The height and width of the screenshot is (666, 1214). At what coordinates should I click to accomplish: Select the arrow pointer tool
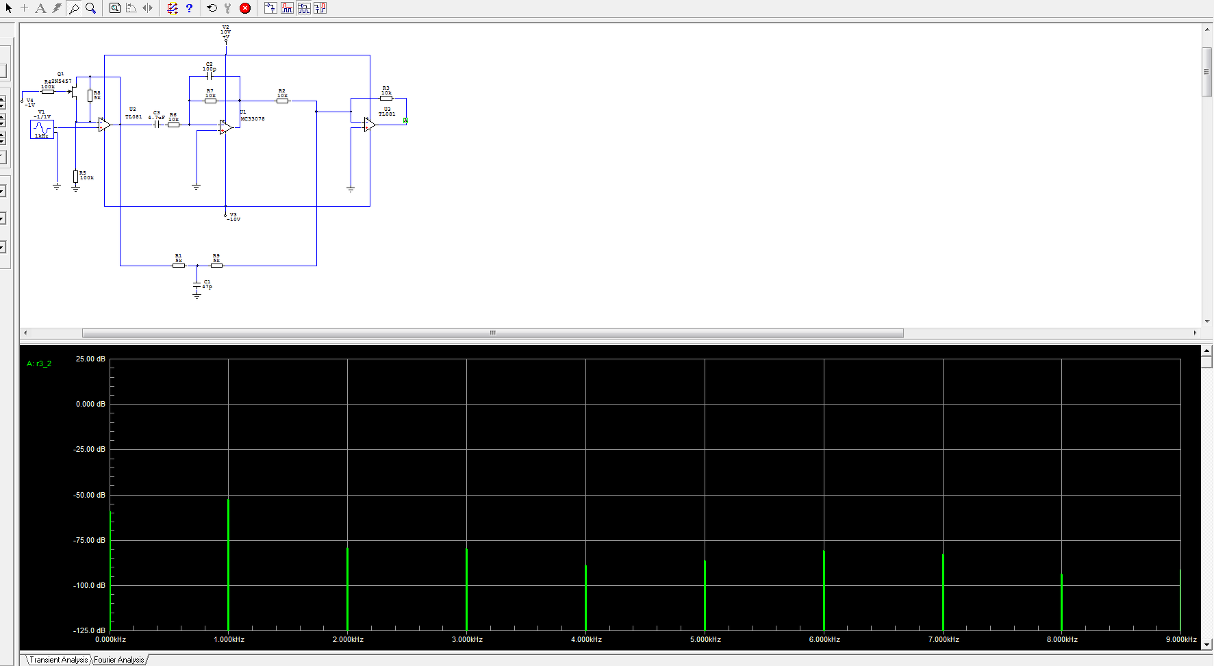[9, 8]
